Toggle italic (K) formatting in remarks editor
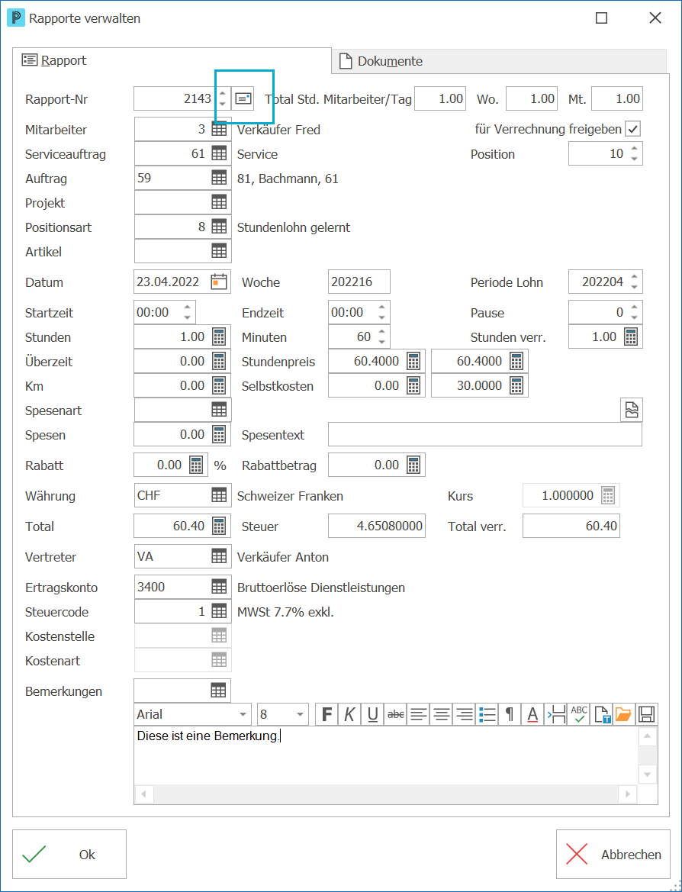Image resolution: width=682 pixels, height=892 pixels. point(349,714)
